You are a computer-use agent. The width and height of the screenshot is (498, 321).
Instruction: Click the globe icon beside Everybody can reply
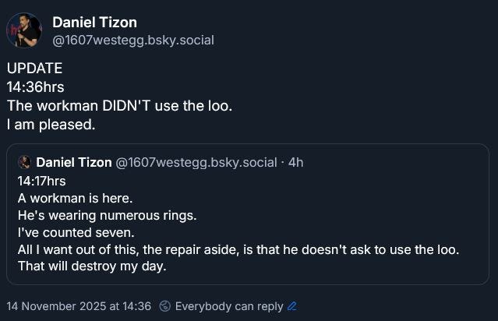pyautogui.click(x=165, y=306)
